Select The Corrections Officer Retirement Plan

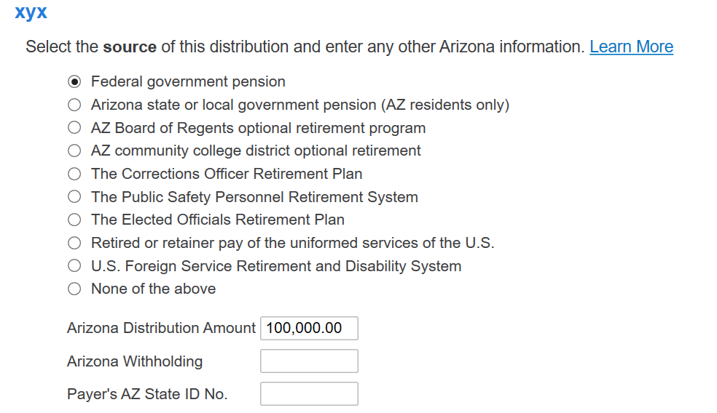(74, 174)
